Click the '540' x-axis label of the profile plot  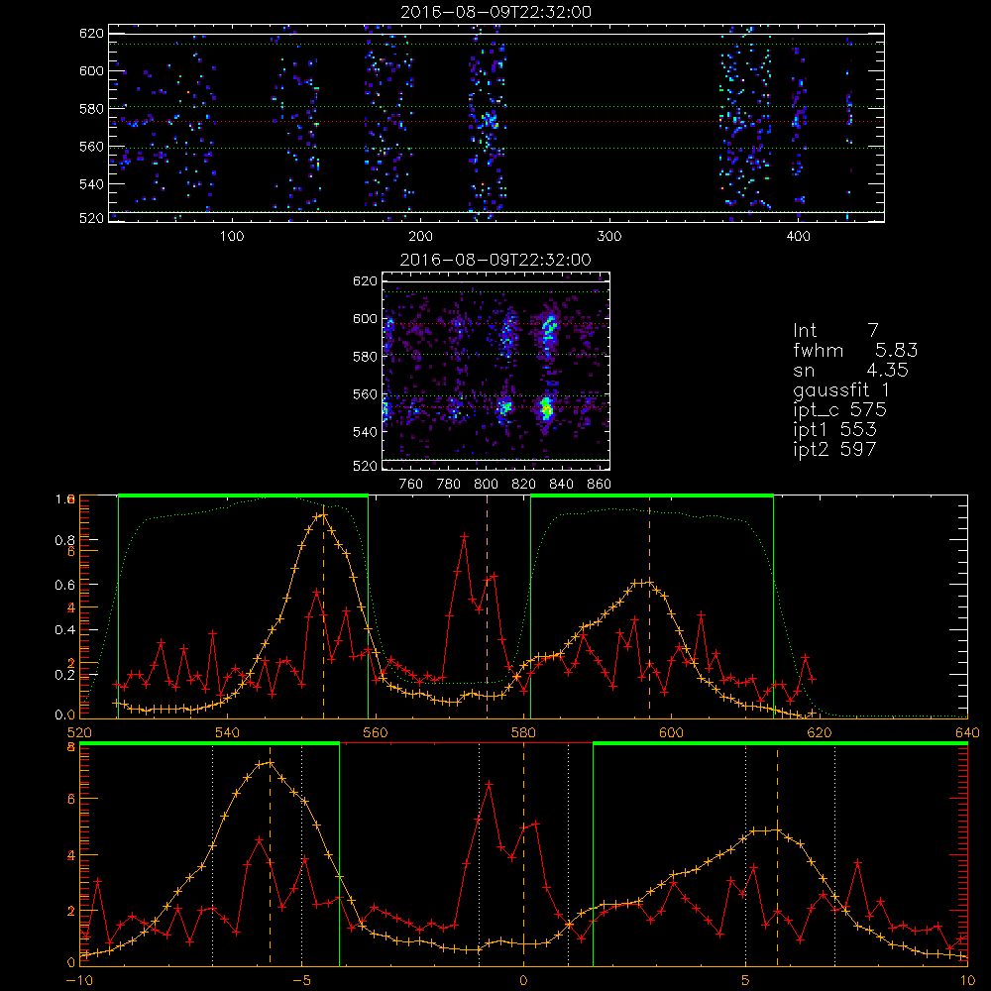pos(227,732)
